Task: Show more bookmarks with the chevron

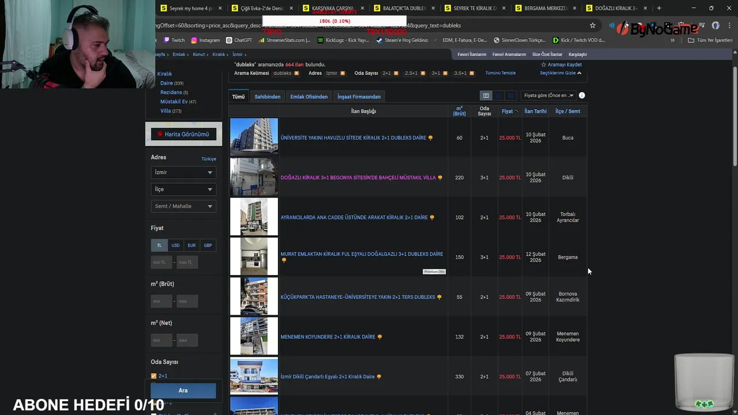Action: click(672, 40)
